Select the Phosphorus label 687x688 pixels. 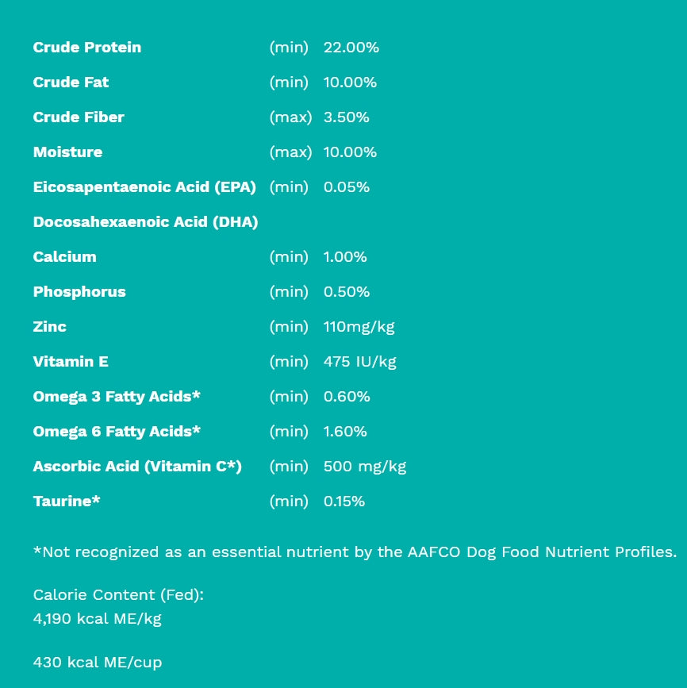click(79, 292)
